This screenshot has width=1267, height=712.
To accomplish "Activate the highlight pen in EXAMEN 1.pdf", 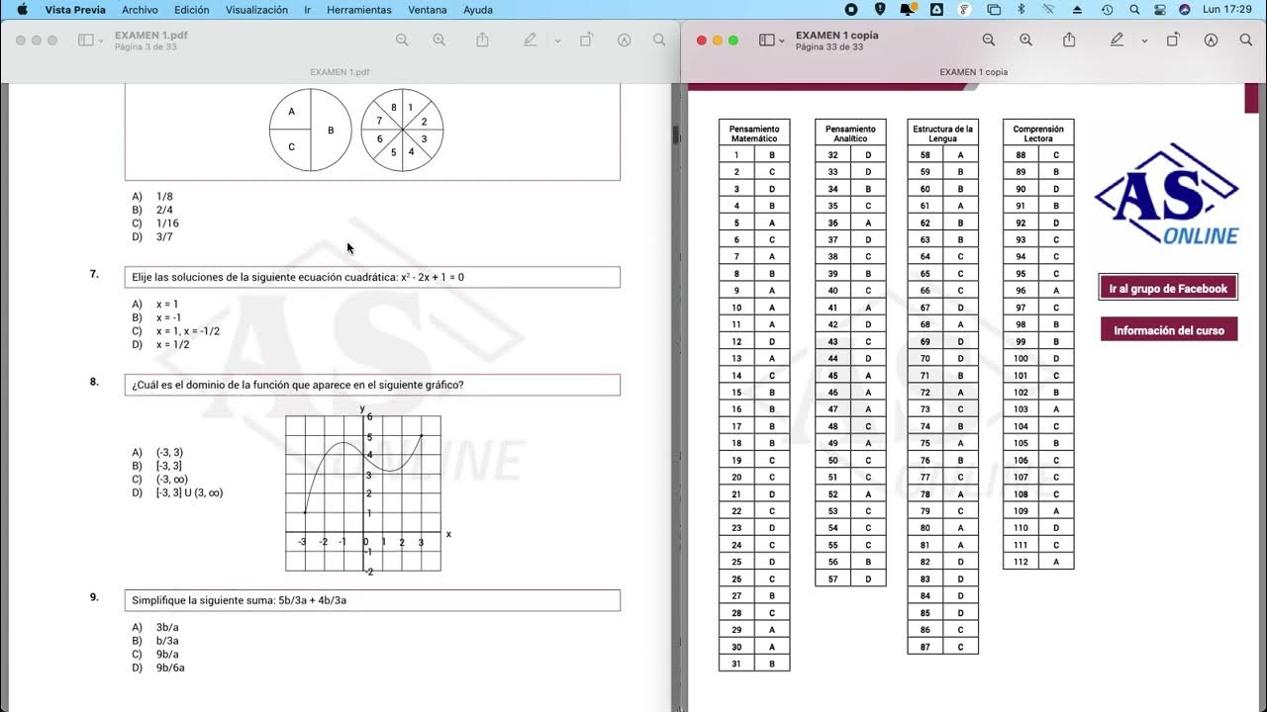I will [x=531, y=40].
